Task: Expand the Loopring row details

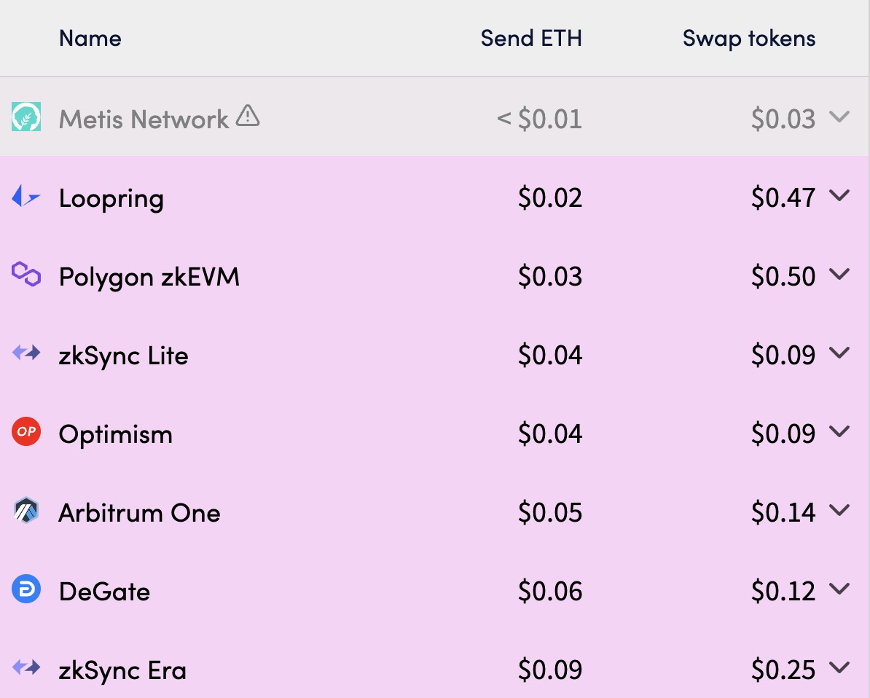Action: coord(839,196)
